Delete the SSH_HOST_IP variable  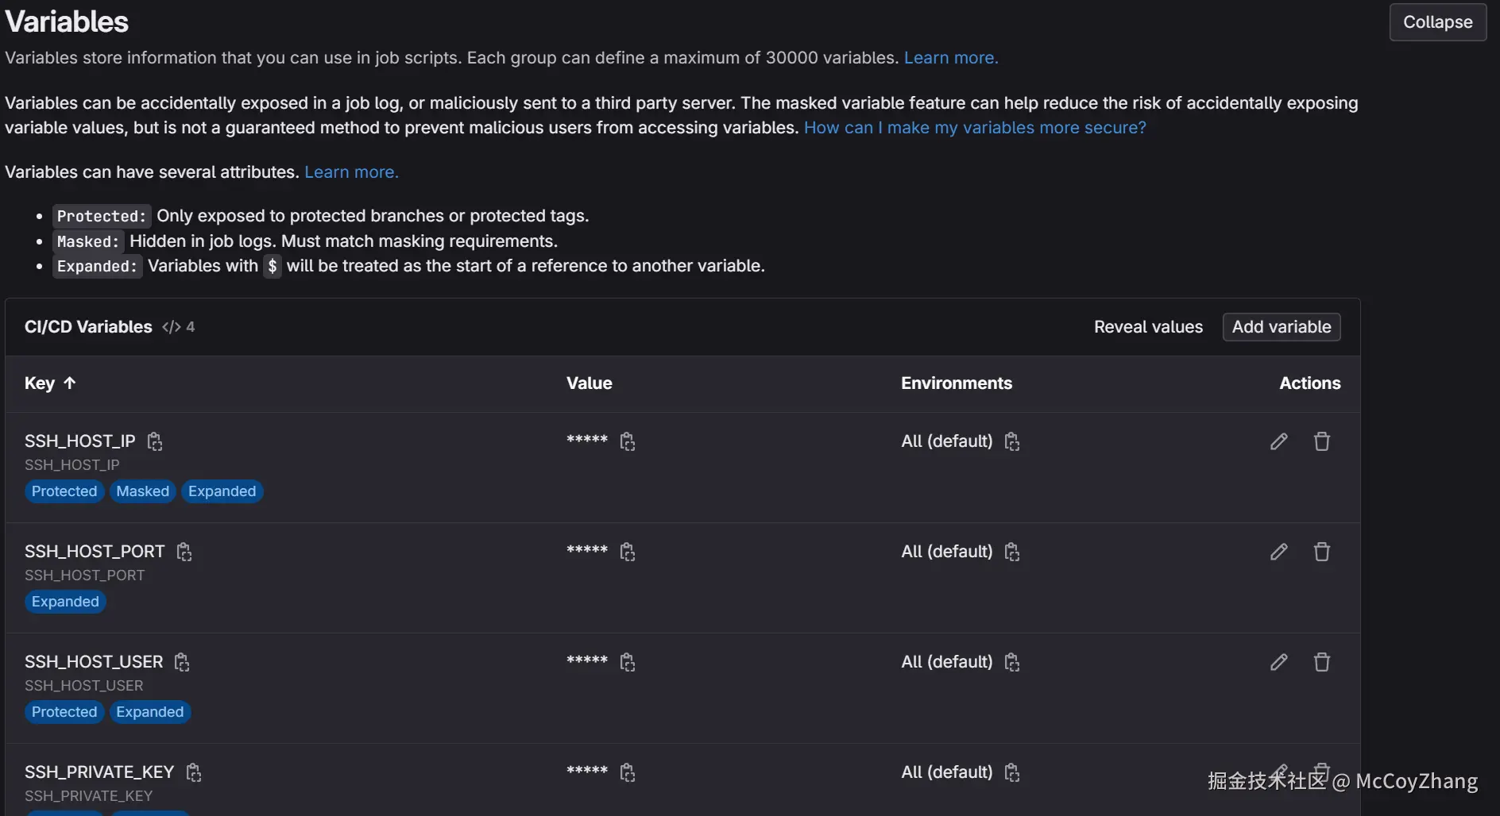pyautogui.click(x=1321, y=441)
